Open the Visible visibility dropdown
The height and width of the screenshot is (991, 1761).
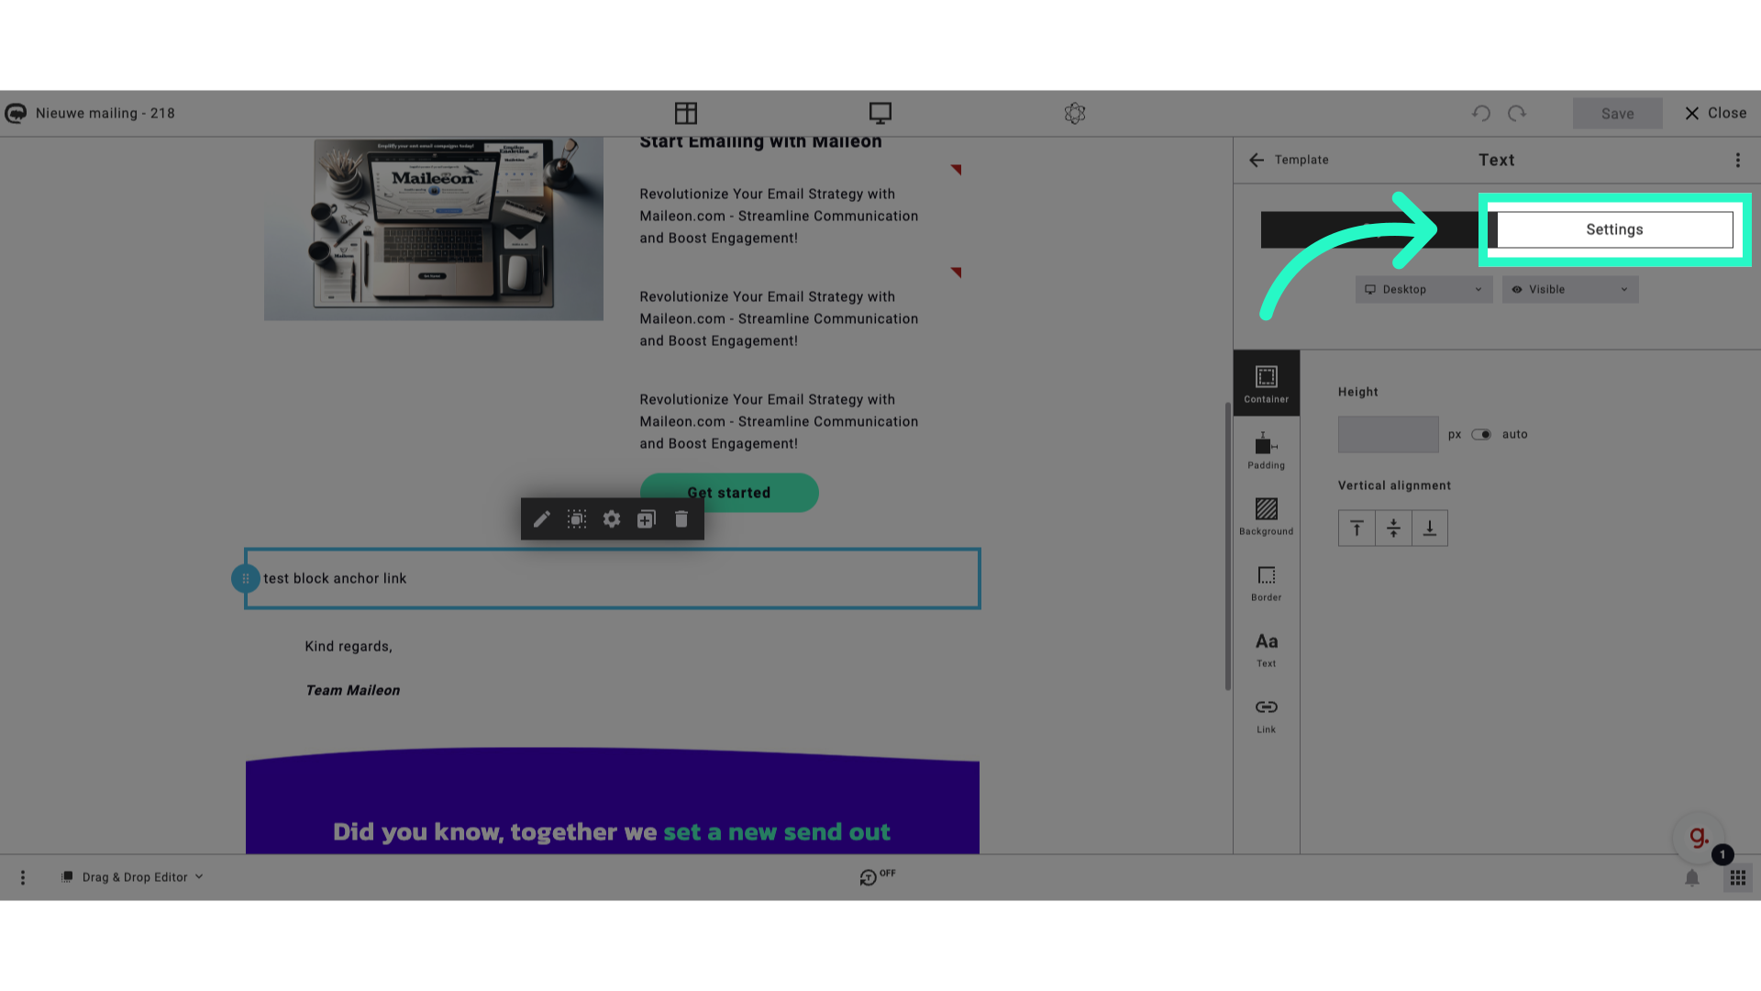(x=1570, y=290)
